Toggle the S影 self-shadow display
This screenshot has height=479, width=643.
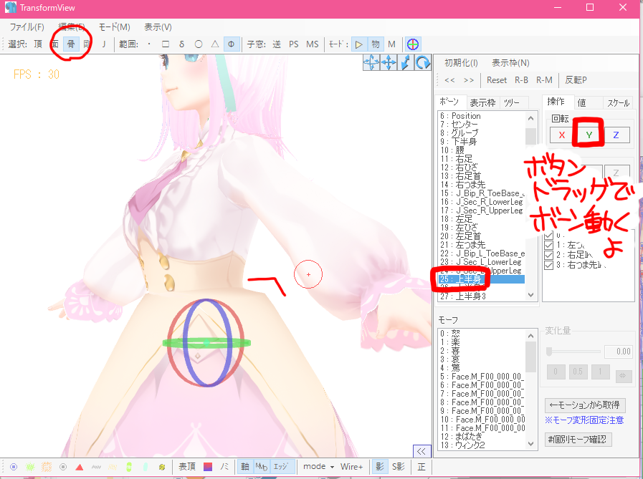[398, 467]
